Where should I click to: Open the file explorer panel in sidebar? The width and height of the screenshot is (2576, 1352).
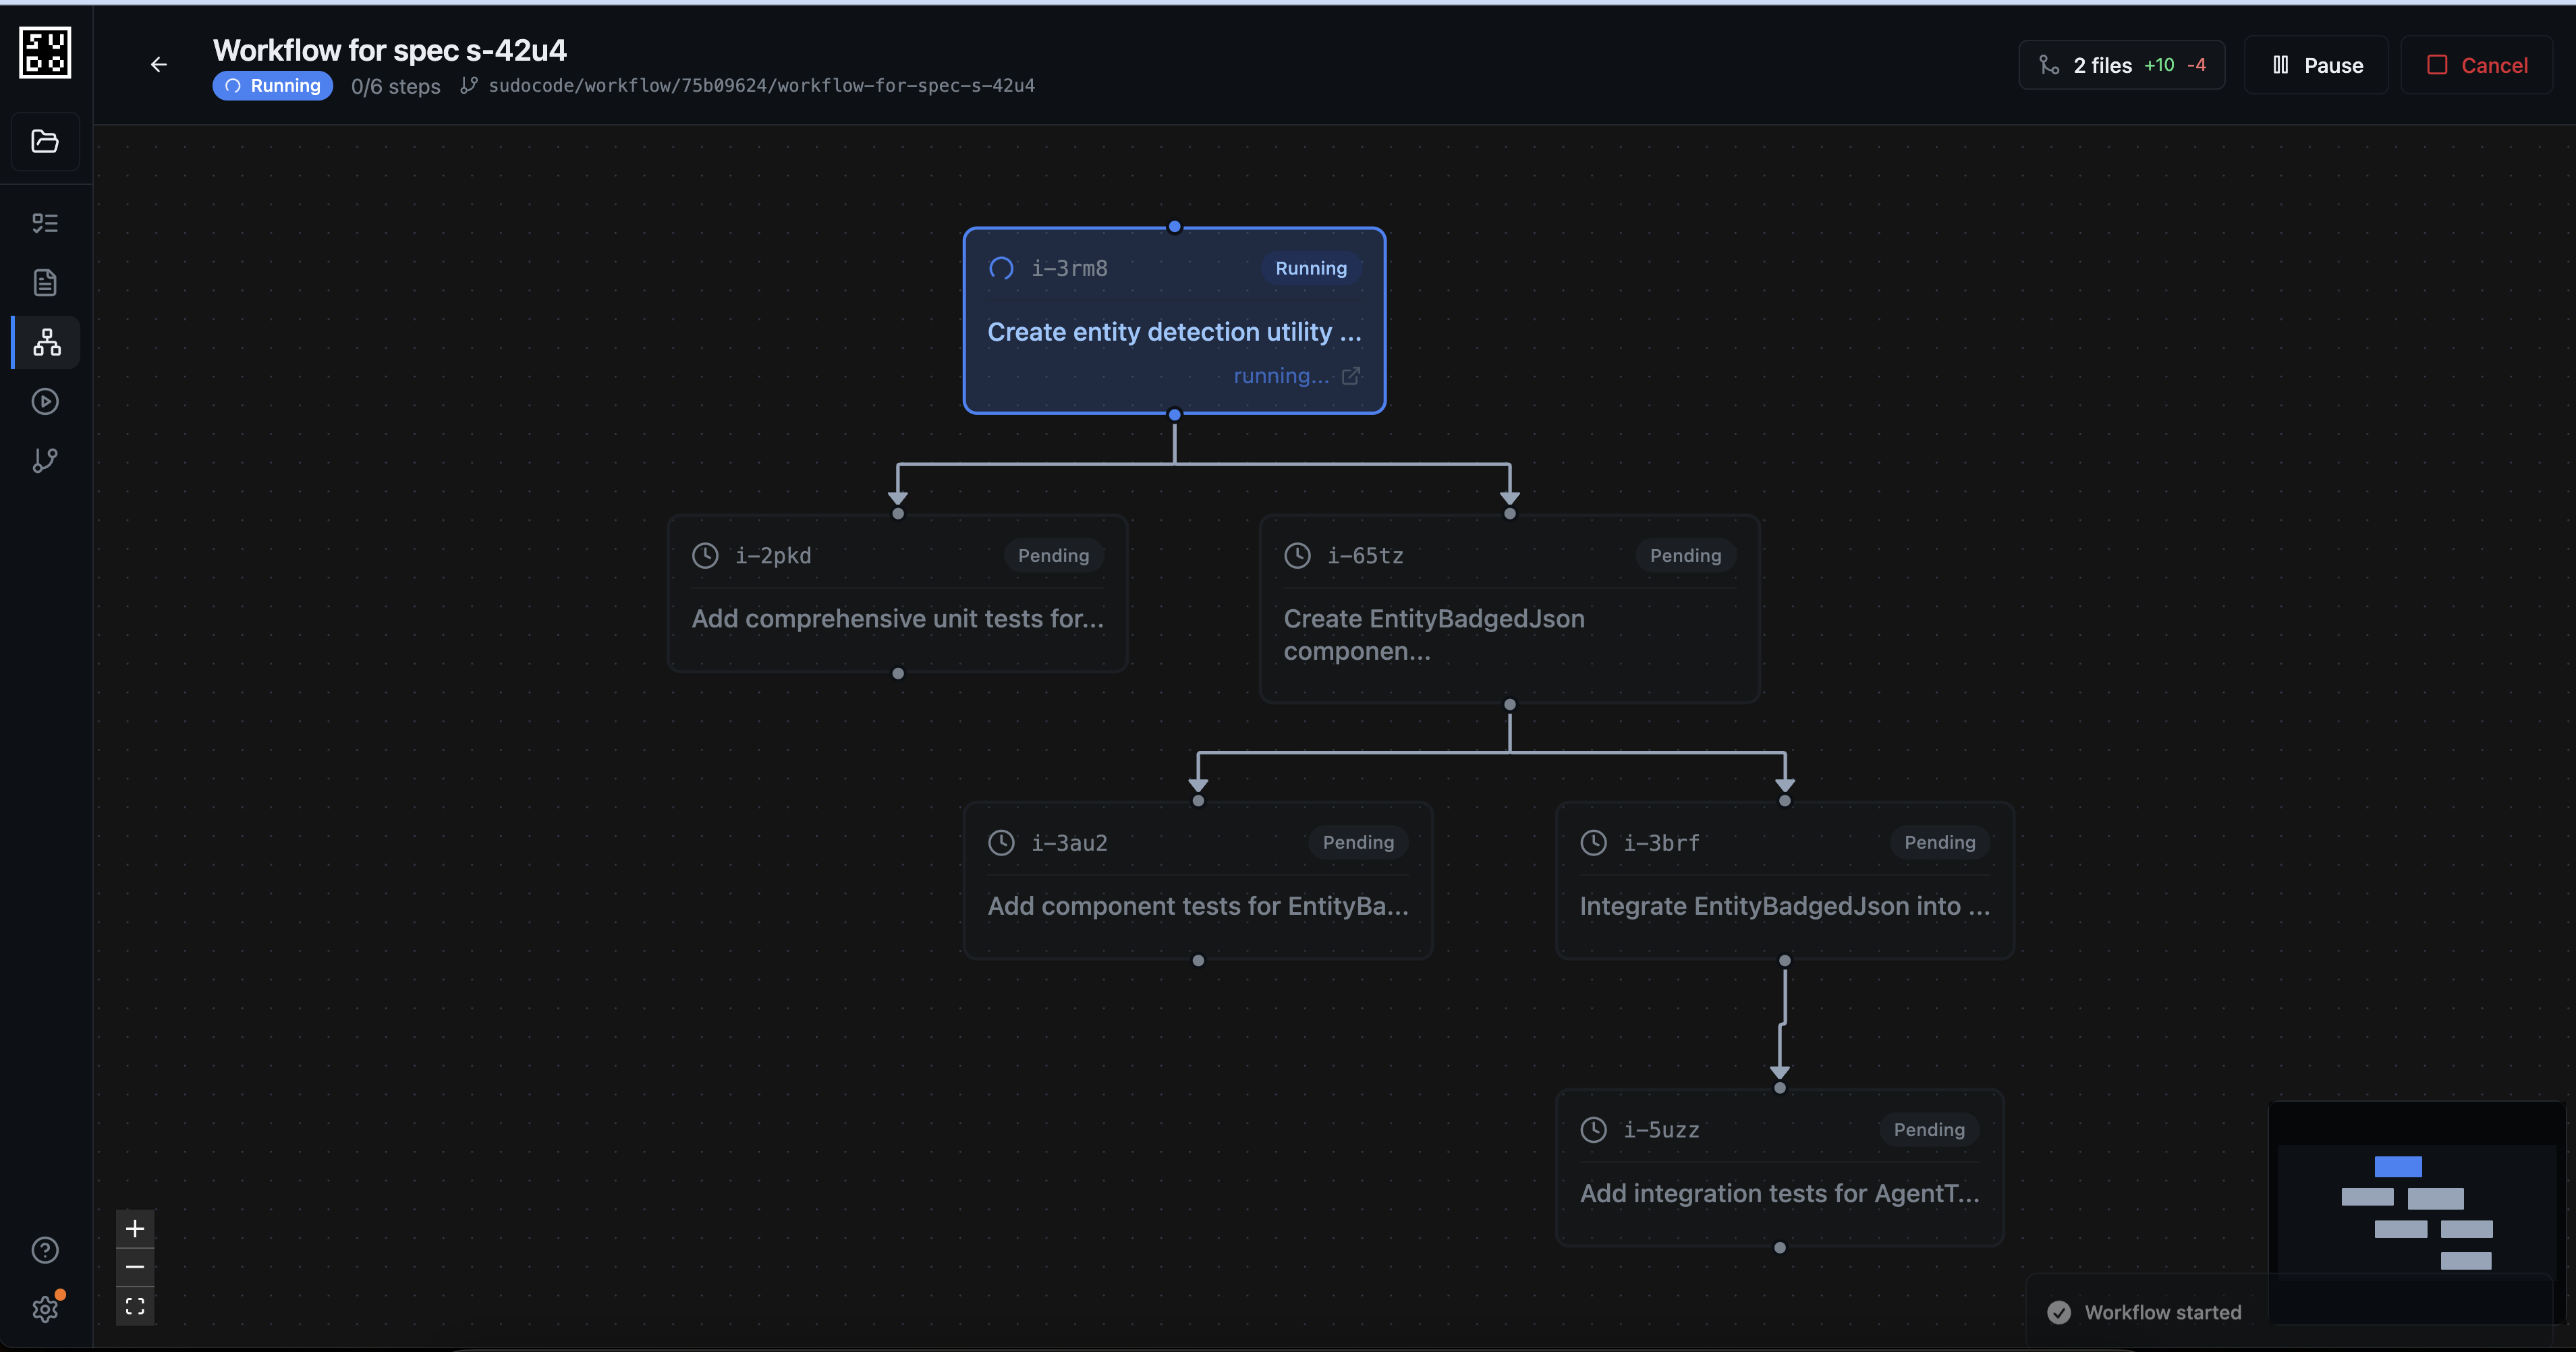click(45, 141)
